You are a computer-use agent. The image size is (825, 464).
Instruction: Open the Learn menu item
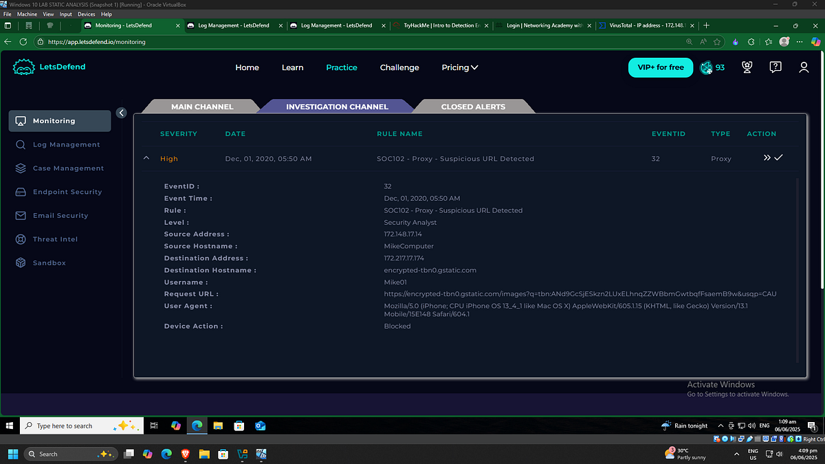click(292, 67)
